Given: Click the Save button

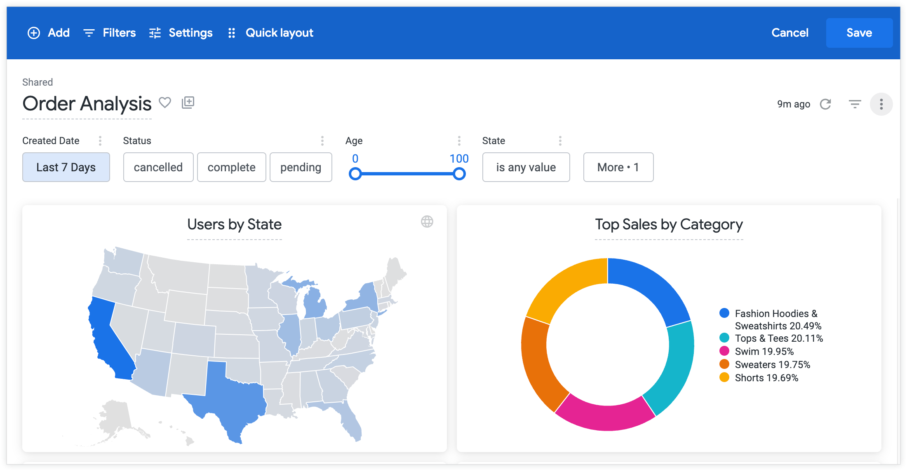Looking at the screenshot, I should point(859,33).
